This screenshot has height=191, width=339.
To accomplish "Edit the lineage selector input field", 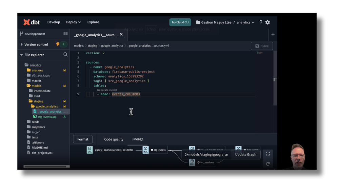I will [206, 154].
